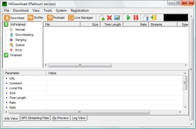Open Live Manager from toolbar
Viewport: 196px width, 129px height.
pos(81,18)
